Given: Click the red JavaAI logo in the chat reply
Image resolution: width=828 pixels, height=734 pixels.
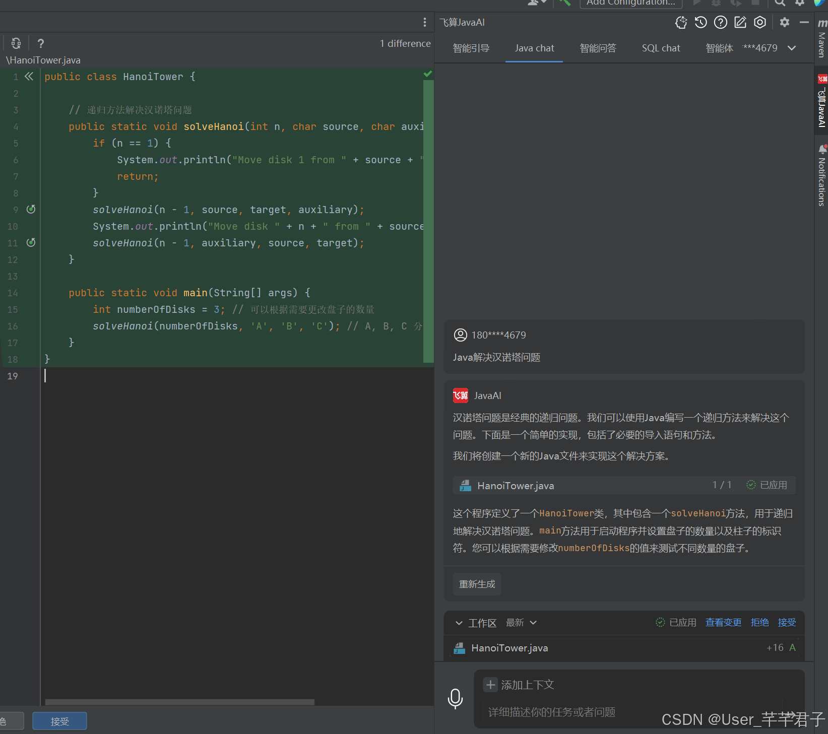Looking at the screenshot, I should click(x=461, y=395).
